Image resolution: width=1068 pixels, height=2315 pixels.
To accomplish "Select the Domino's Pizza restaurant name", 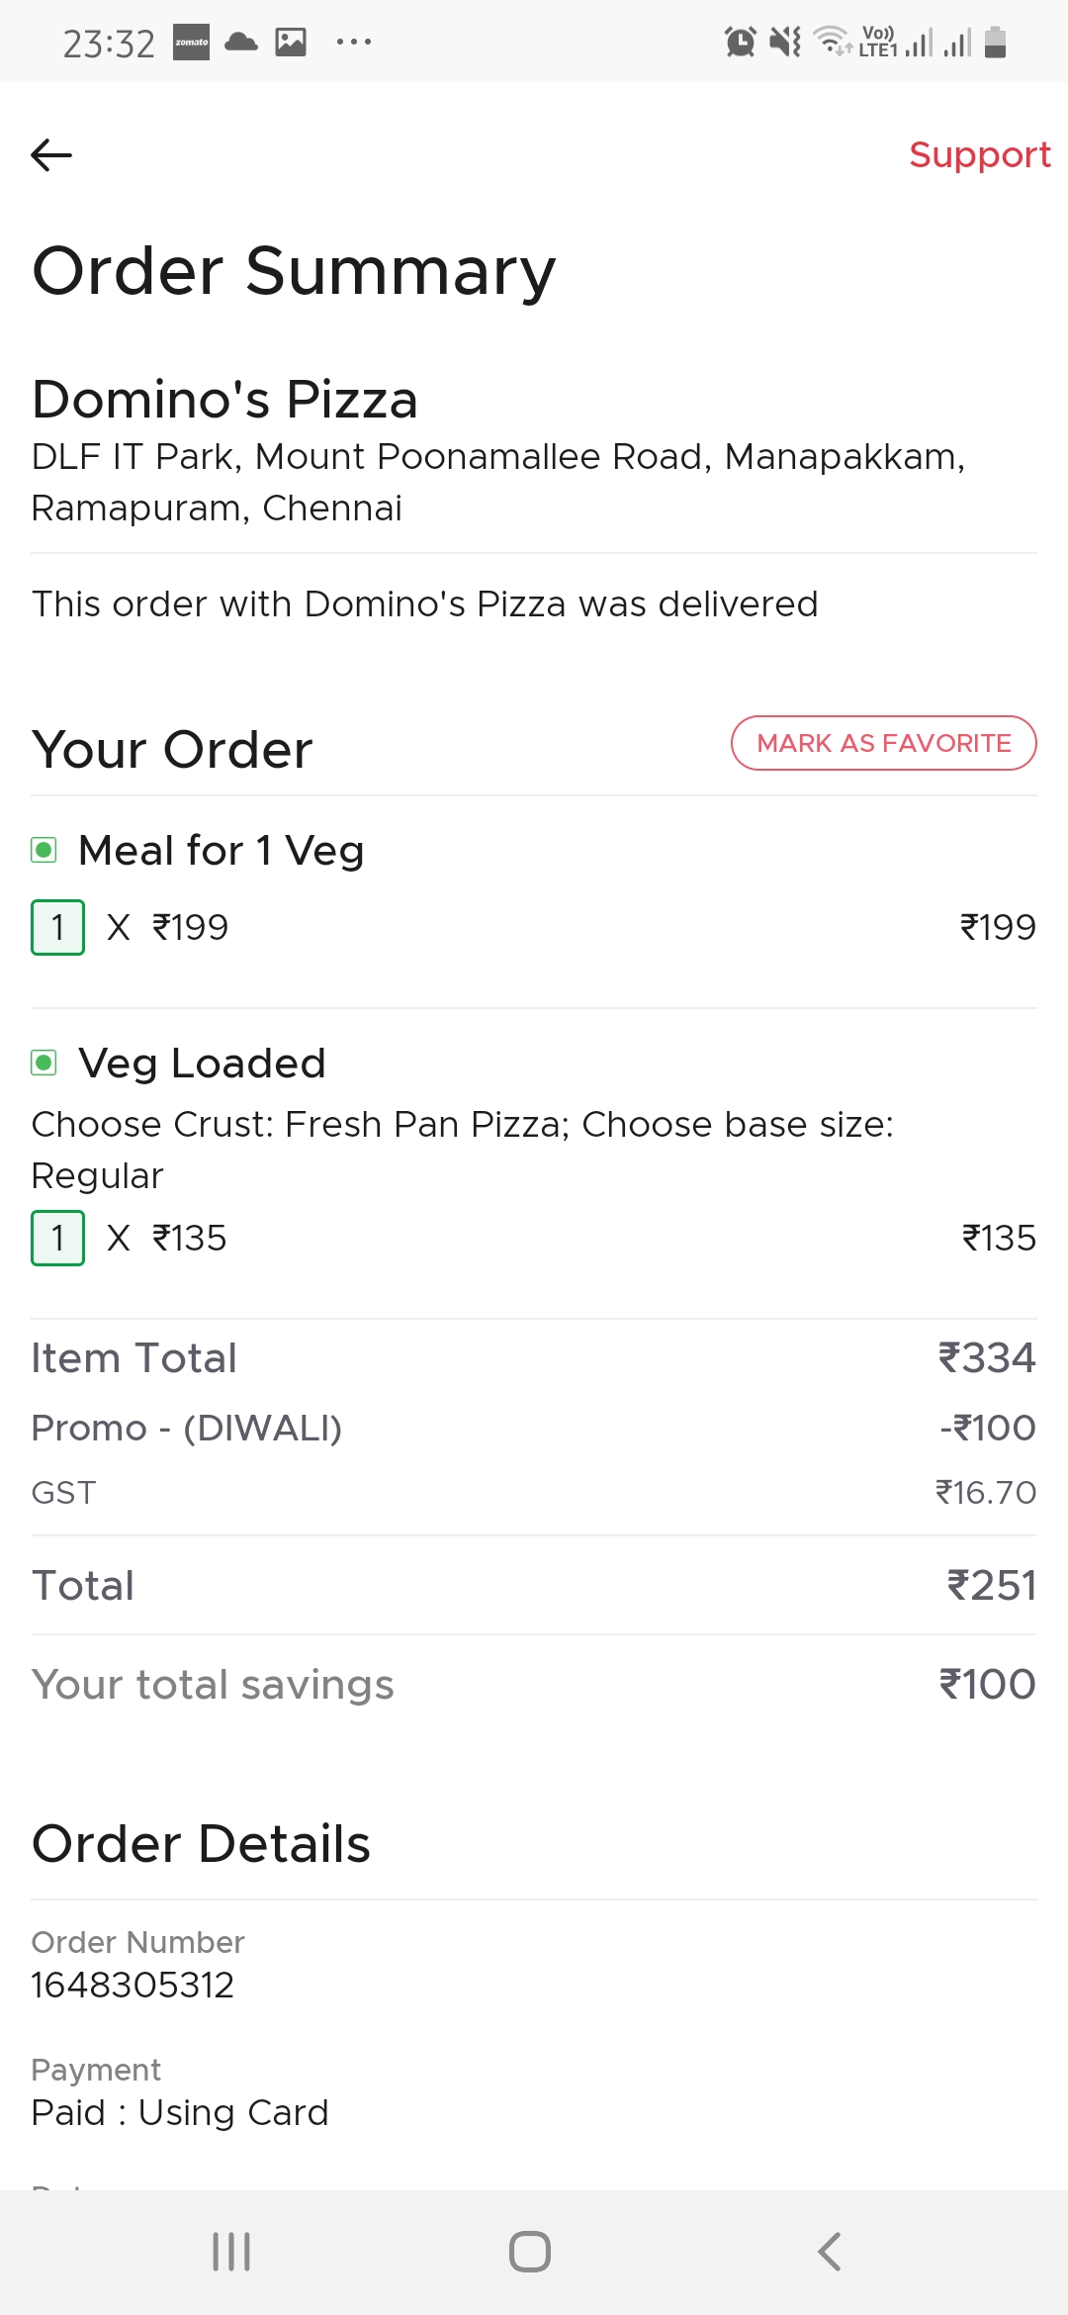I will tap(225, 400).
